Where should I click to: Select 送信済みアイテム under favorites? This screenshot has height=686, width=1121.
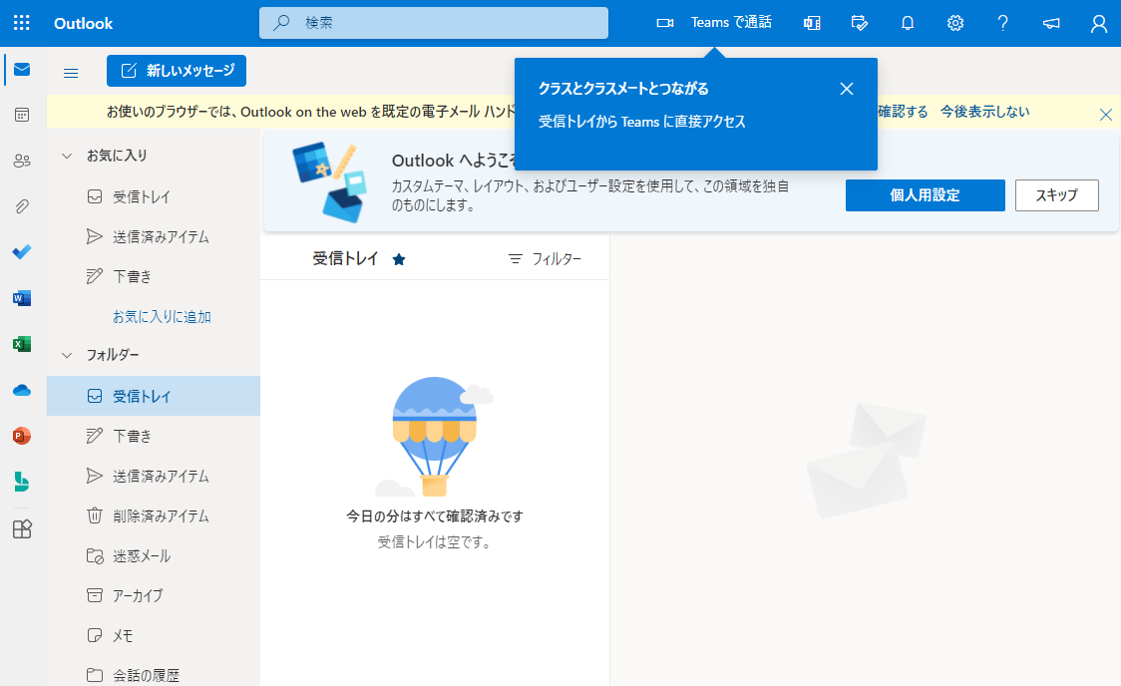click(154, 236)
